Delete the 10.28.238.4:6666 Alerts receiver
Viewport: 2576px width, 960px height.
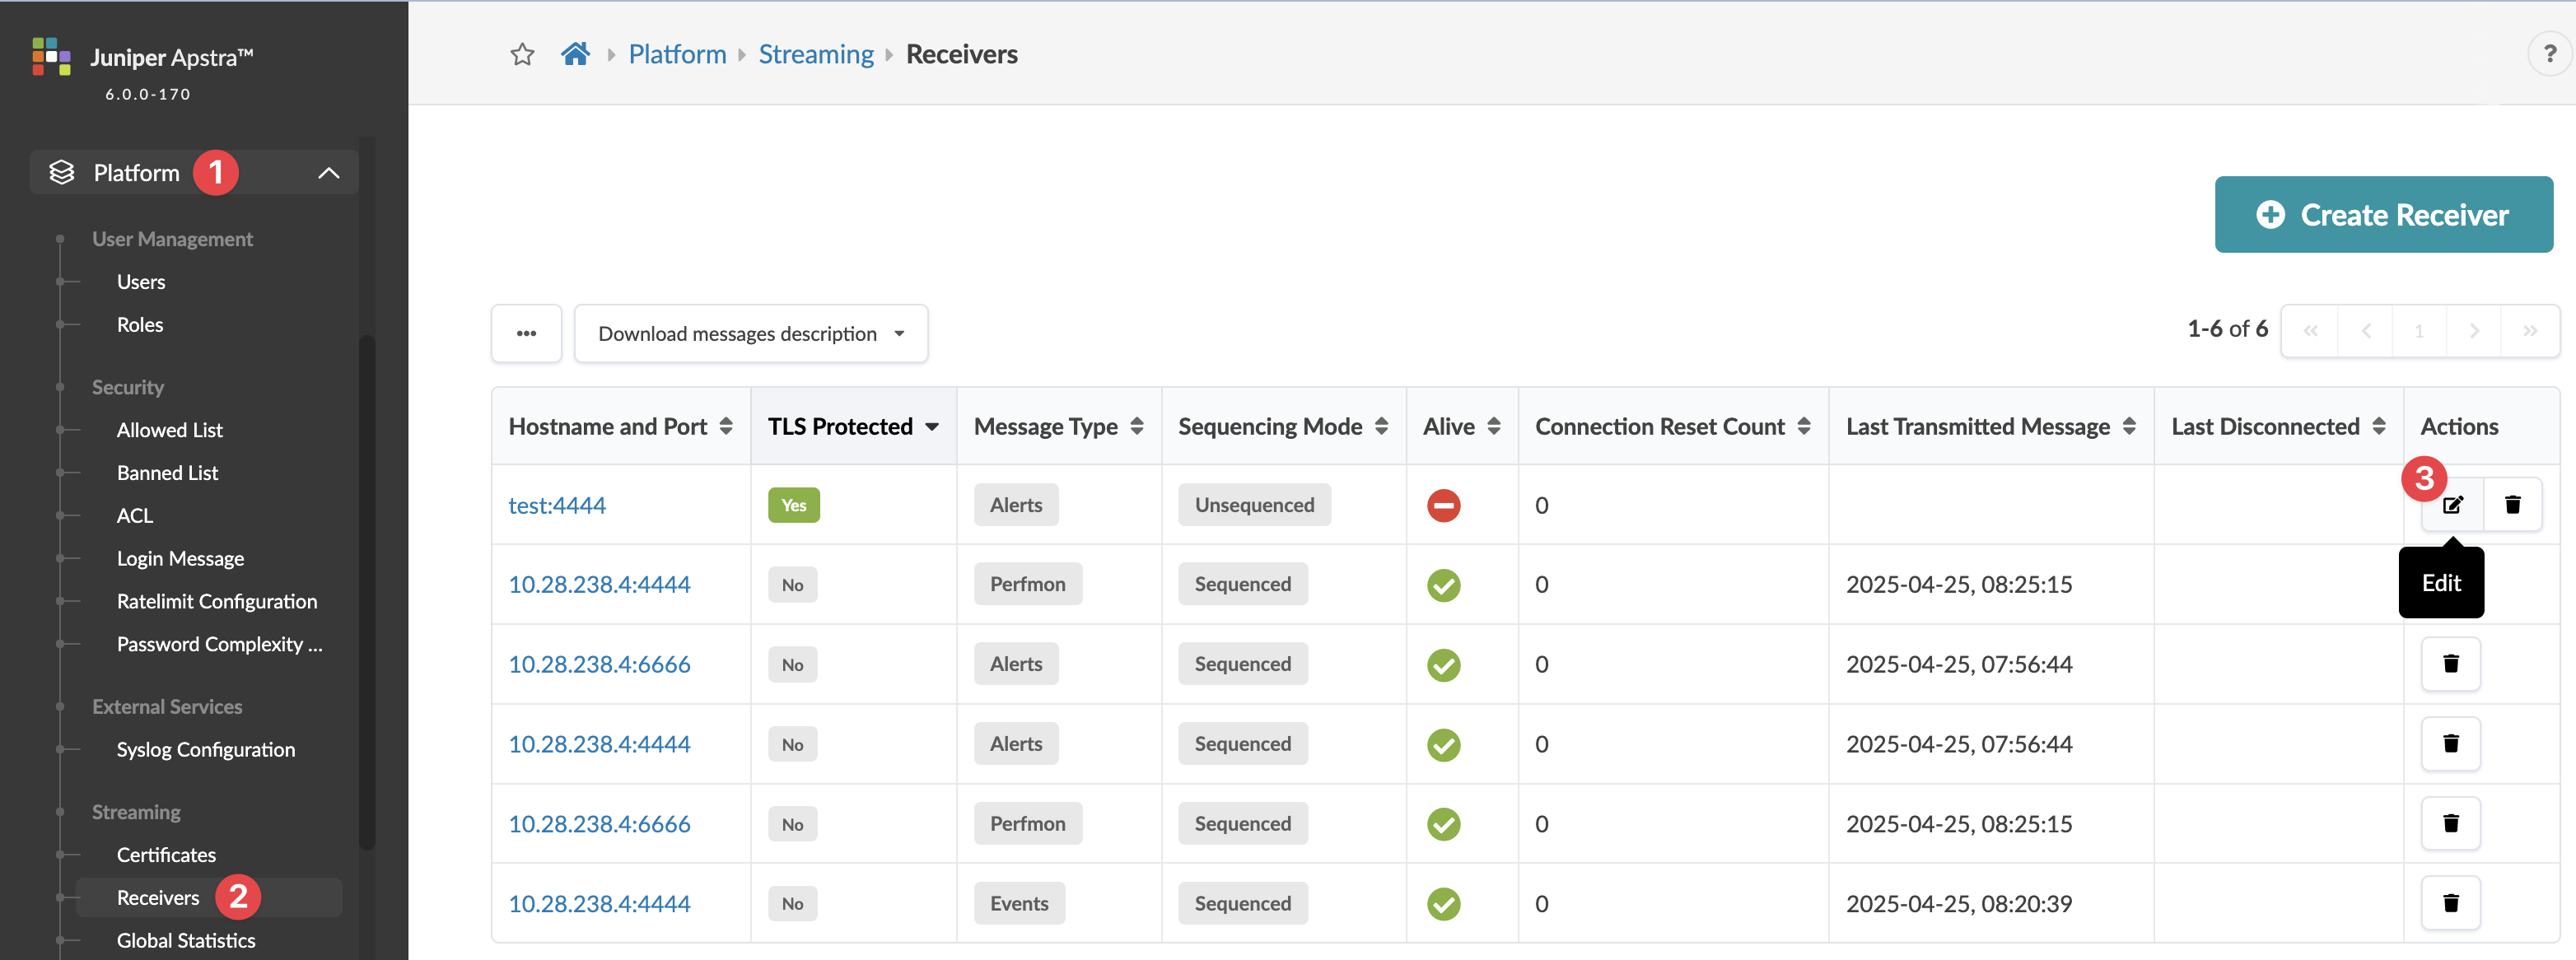click(2450, 664)
